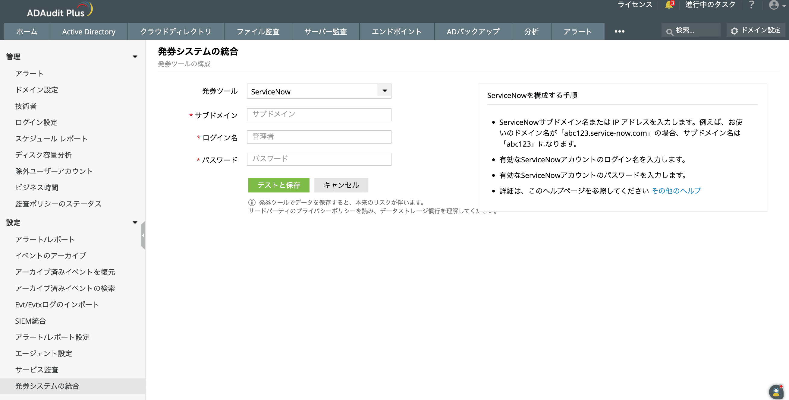This screenshot has width=789, height=400.
Task: Click the パスワード input field
Action: pyautogui.click(x=319, y=159)
